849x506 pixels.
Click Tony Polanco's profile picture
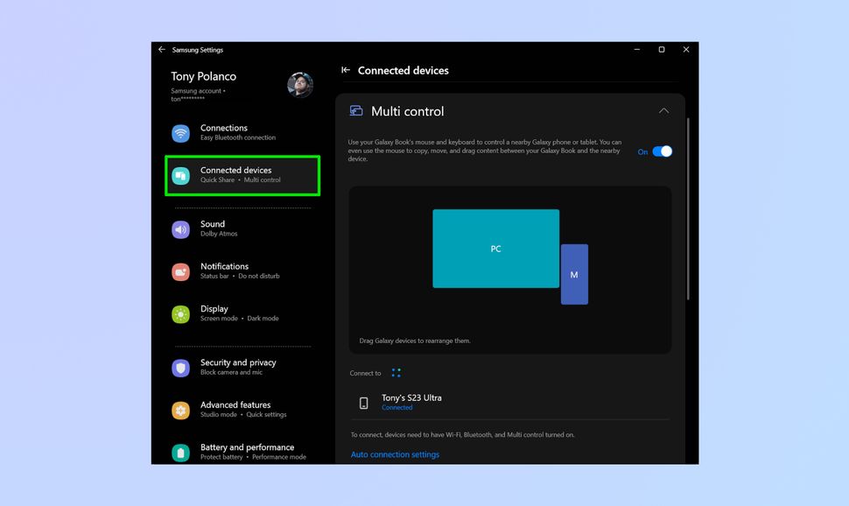(300, 85)
